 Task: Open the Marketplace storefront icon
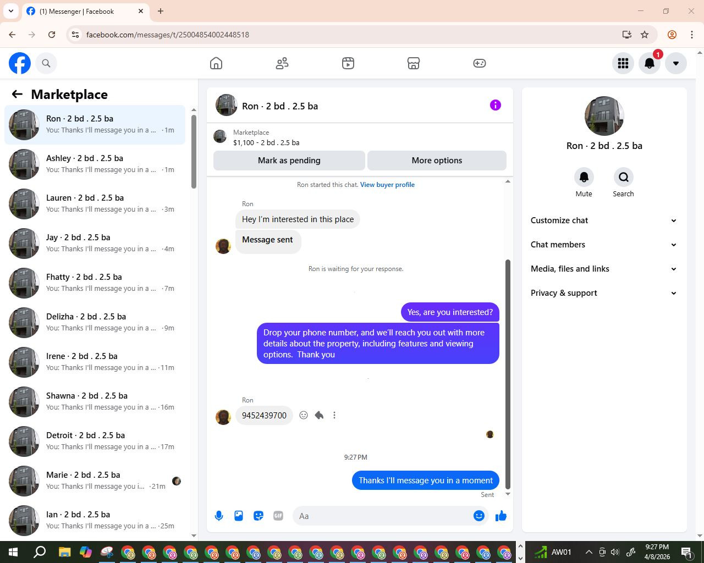click(x=414, y=63)
